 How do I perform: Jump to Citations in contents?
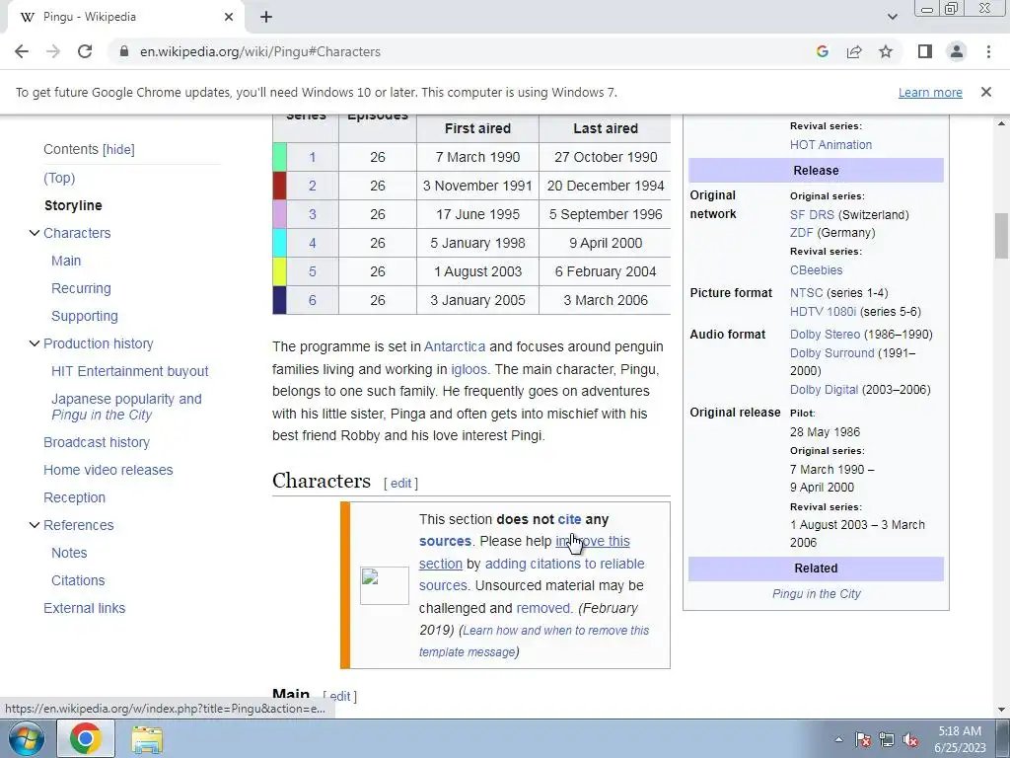[x=78, y=580]
